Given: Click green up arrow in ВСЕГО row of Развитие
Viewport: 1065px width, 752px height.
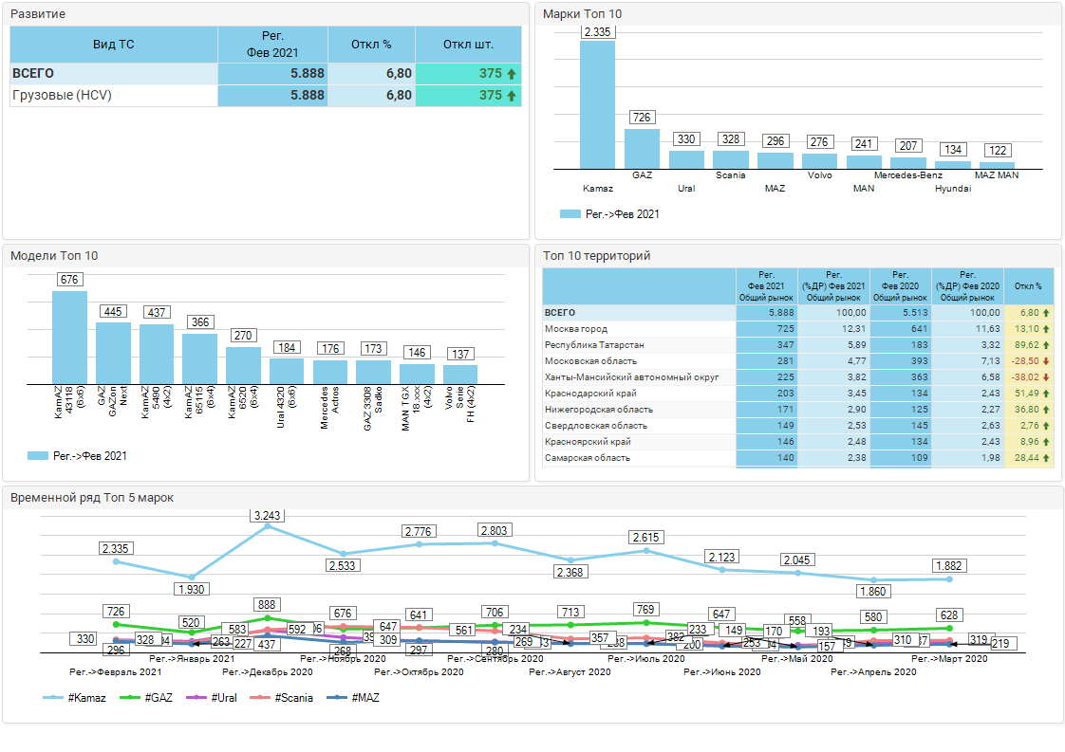Looking at the screenshot, I should click(512, 74).
